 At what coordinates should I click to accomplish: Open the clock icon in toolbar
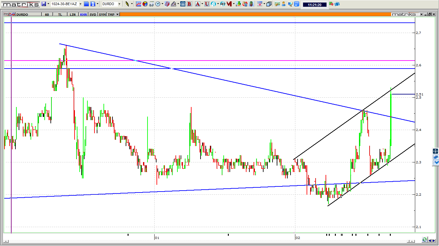pos(158,4)
